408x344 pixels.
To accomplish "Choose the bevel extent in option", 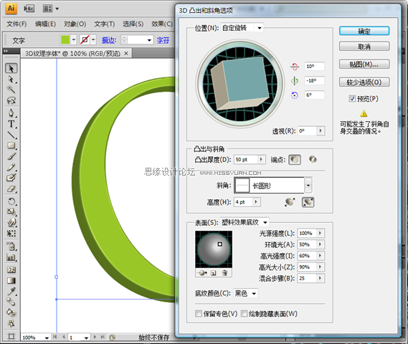I will pos(308,202).
